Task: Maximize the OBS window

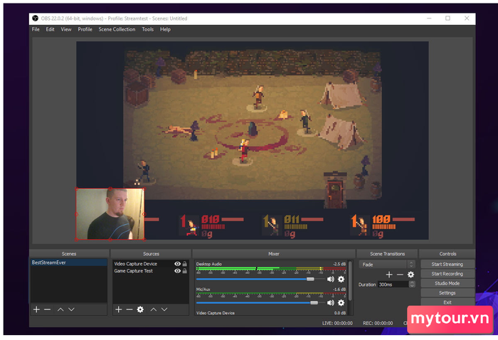Action: pos(447,18)
